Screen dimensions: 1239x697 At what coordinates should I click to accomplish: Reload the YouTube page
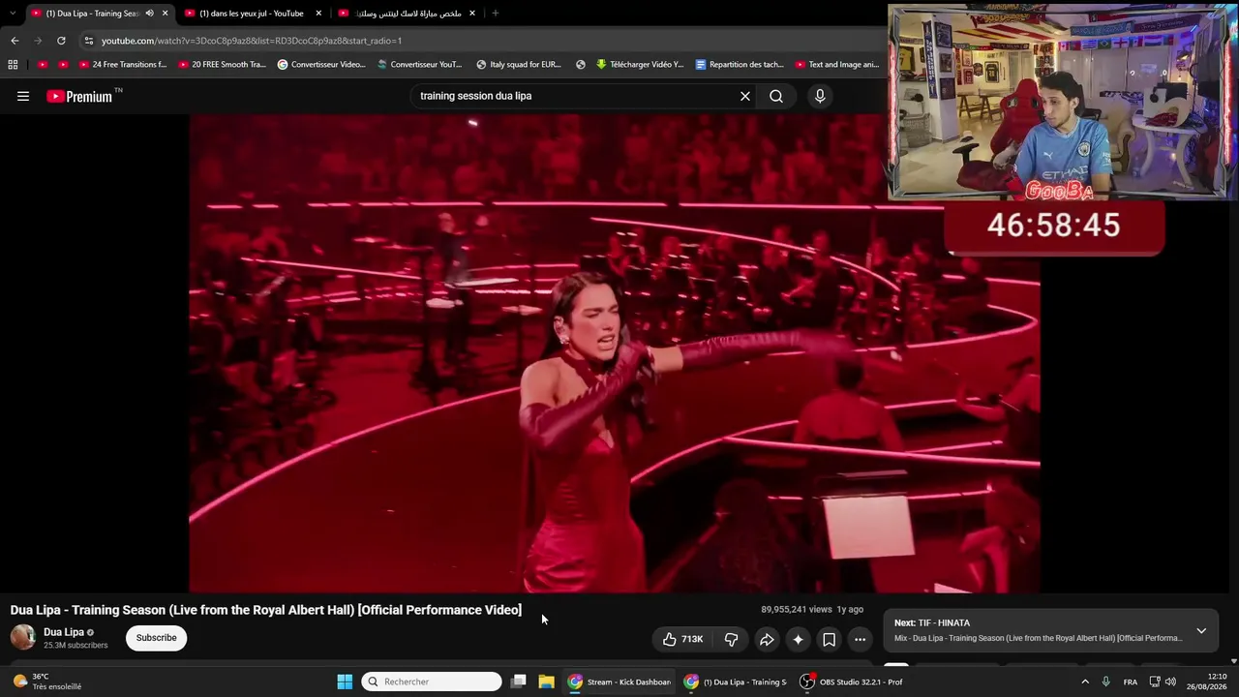[x=61, y=41]
